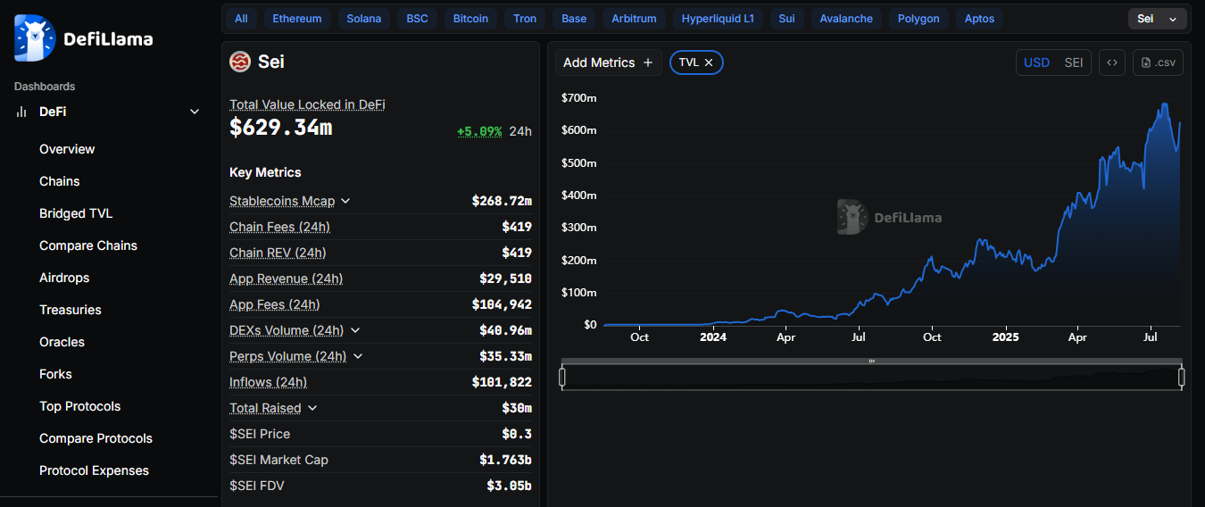Switch chart denomination to SEI

[1074, 62]
